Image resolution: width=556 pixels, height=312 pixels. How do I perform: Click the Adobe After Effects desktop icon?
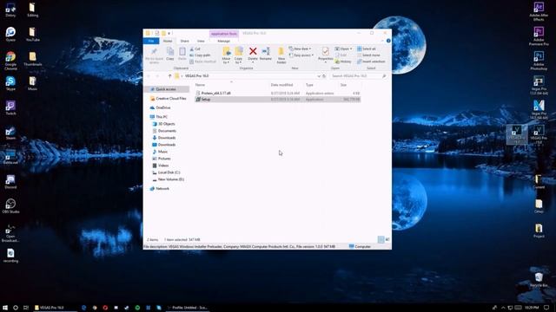(539, 11)
